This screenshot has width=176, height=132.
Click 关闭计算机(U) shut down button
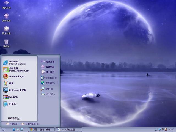(x=30, y=124)
